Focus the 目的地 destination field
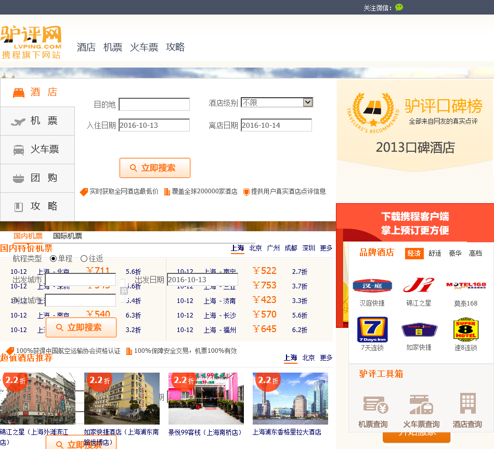Screen dimensions: 494x449 pyautogui.click(x=154, y=104)
